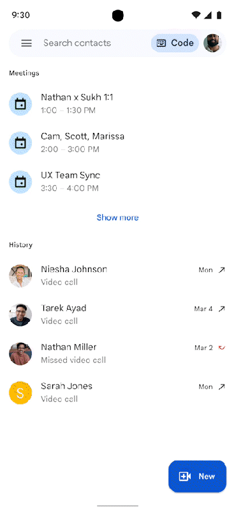Click the Code button with keyboard icon
The height and width of the screenshot is (511, 236).
pyautogui.click(x=175, y=43)
